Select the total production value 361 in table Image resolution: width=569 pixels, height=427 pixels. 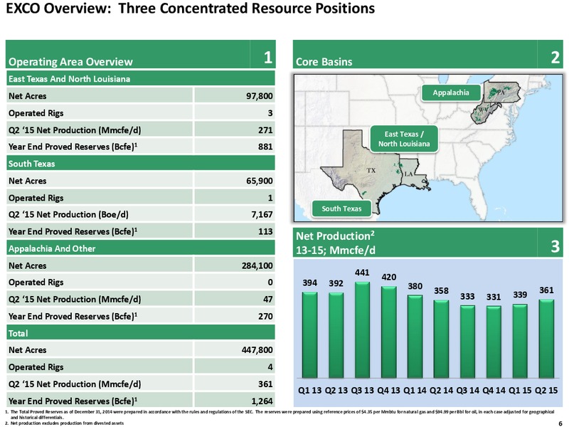point(265,384)
